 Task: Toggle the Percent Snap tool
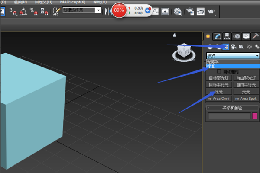click(34, 11)
